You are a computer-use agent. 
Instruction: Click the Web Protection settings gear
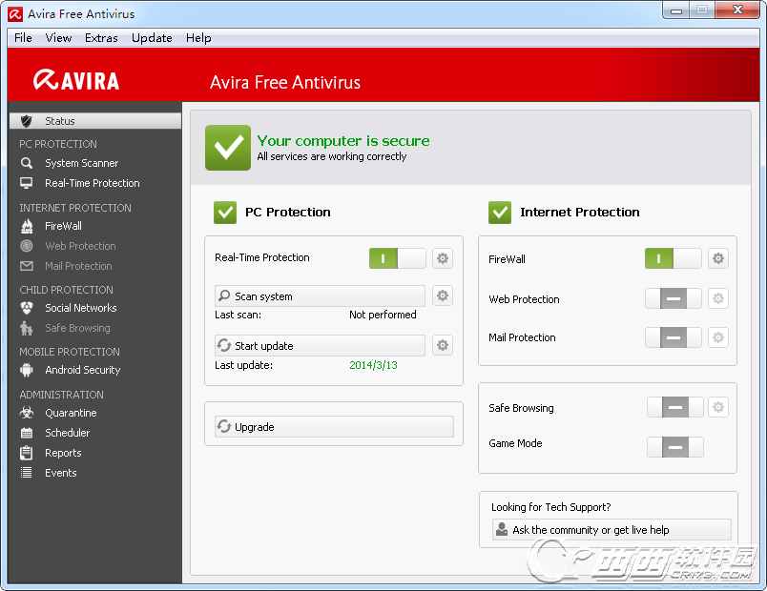pos(718,298)
